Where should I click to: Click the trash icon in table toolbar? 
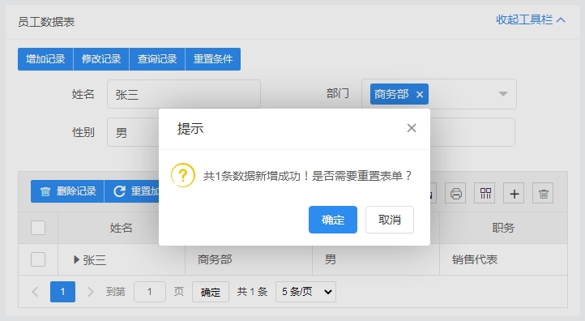click(x=543, y=194)
